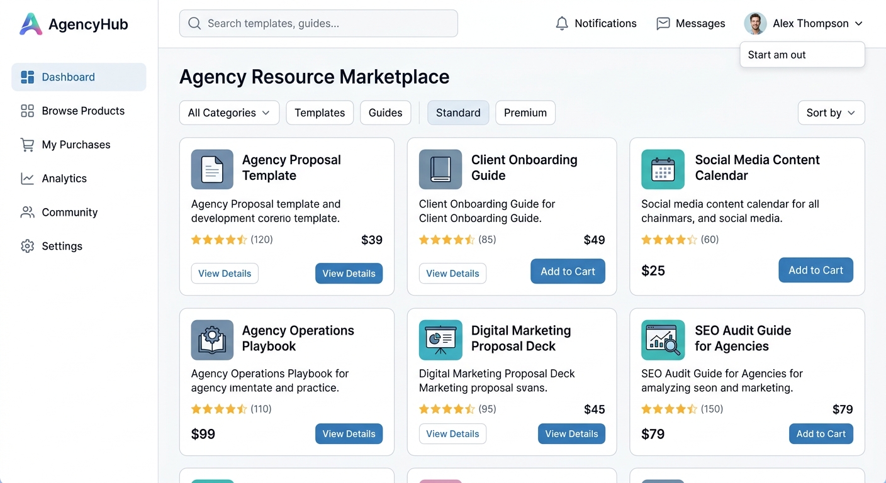
Task: Click the Messages envelope icon
Action: pos(663,23)
